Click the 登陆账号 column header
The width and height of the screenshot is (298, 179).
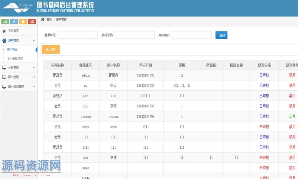[86, 65]
